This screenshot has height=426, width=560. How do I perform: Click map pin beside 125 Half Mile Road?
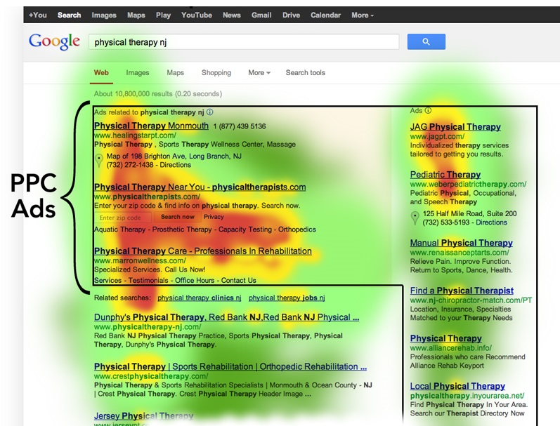(415, 218)
